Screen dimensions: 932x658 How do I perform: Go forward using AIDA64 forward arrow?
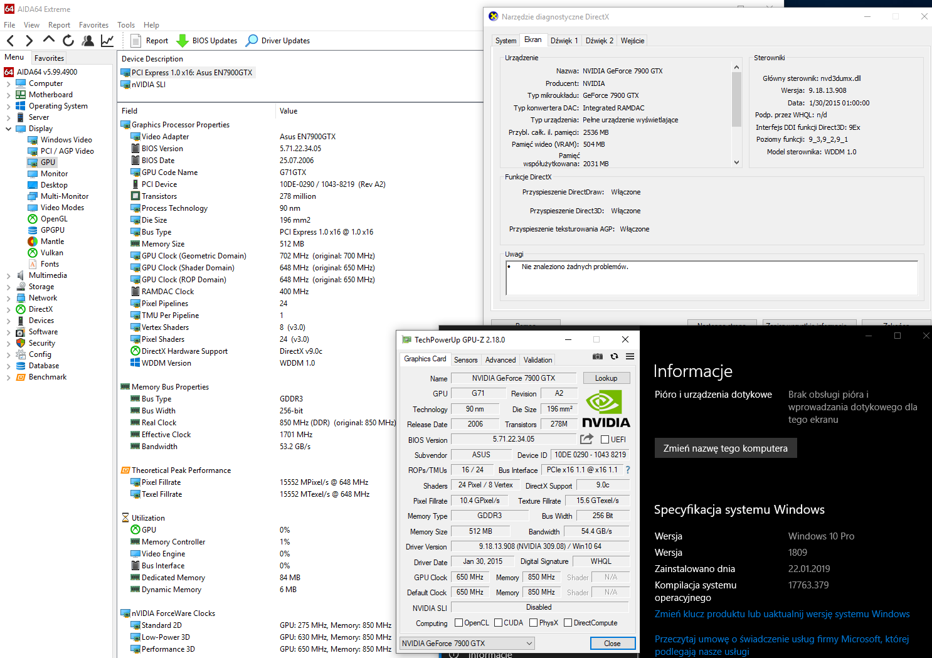[29, 41]
